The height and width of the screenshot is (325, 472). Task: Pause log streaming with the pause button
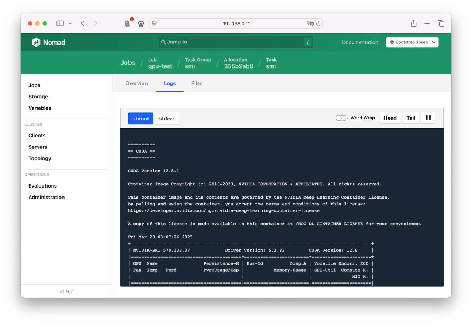click(428, 118)
